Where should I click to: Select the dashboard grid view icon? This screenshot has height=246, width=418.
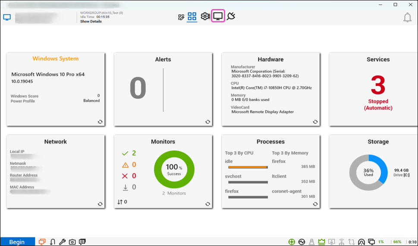coord(192,17)
